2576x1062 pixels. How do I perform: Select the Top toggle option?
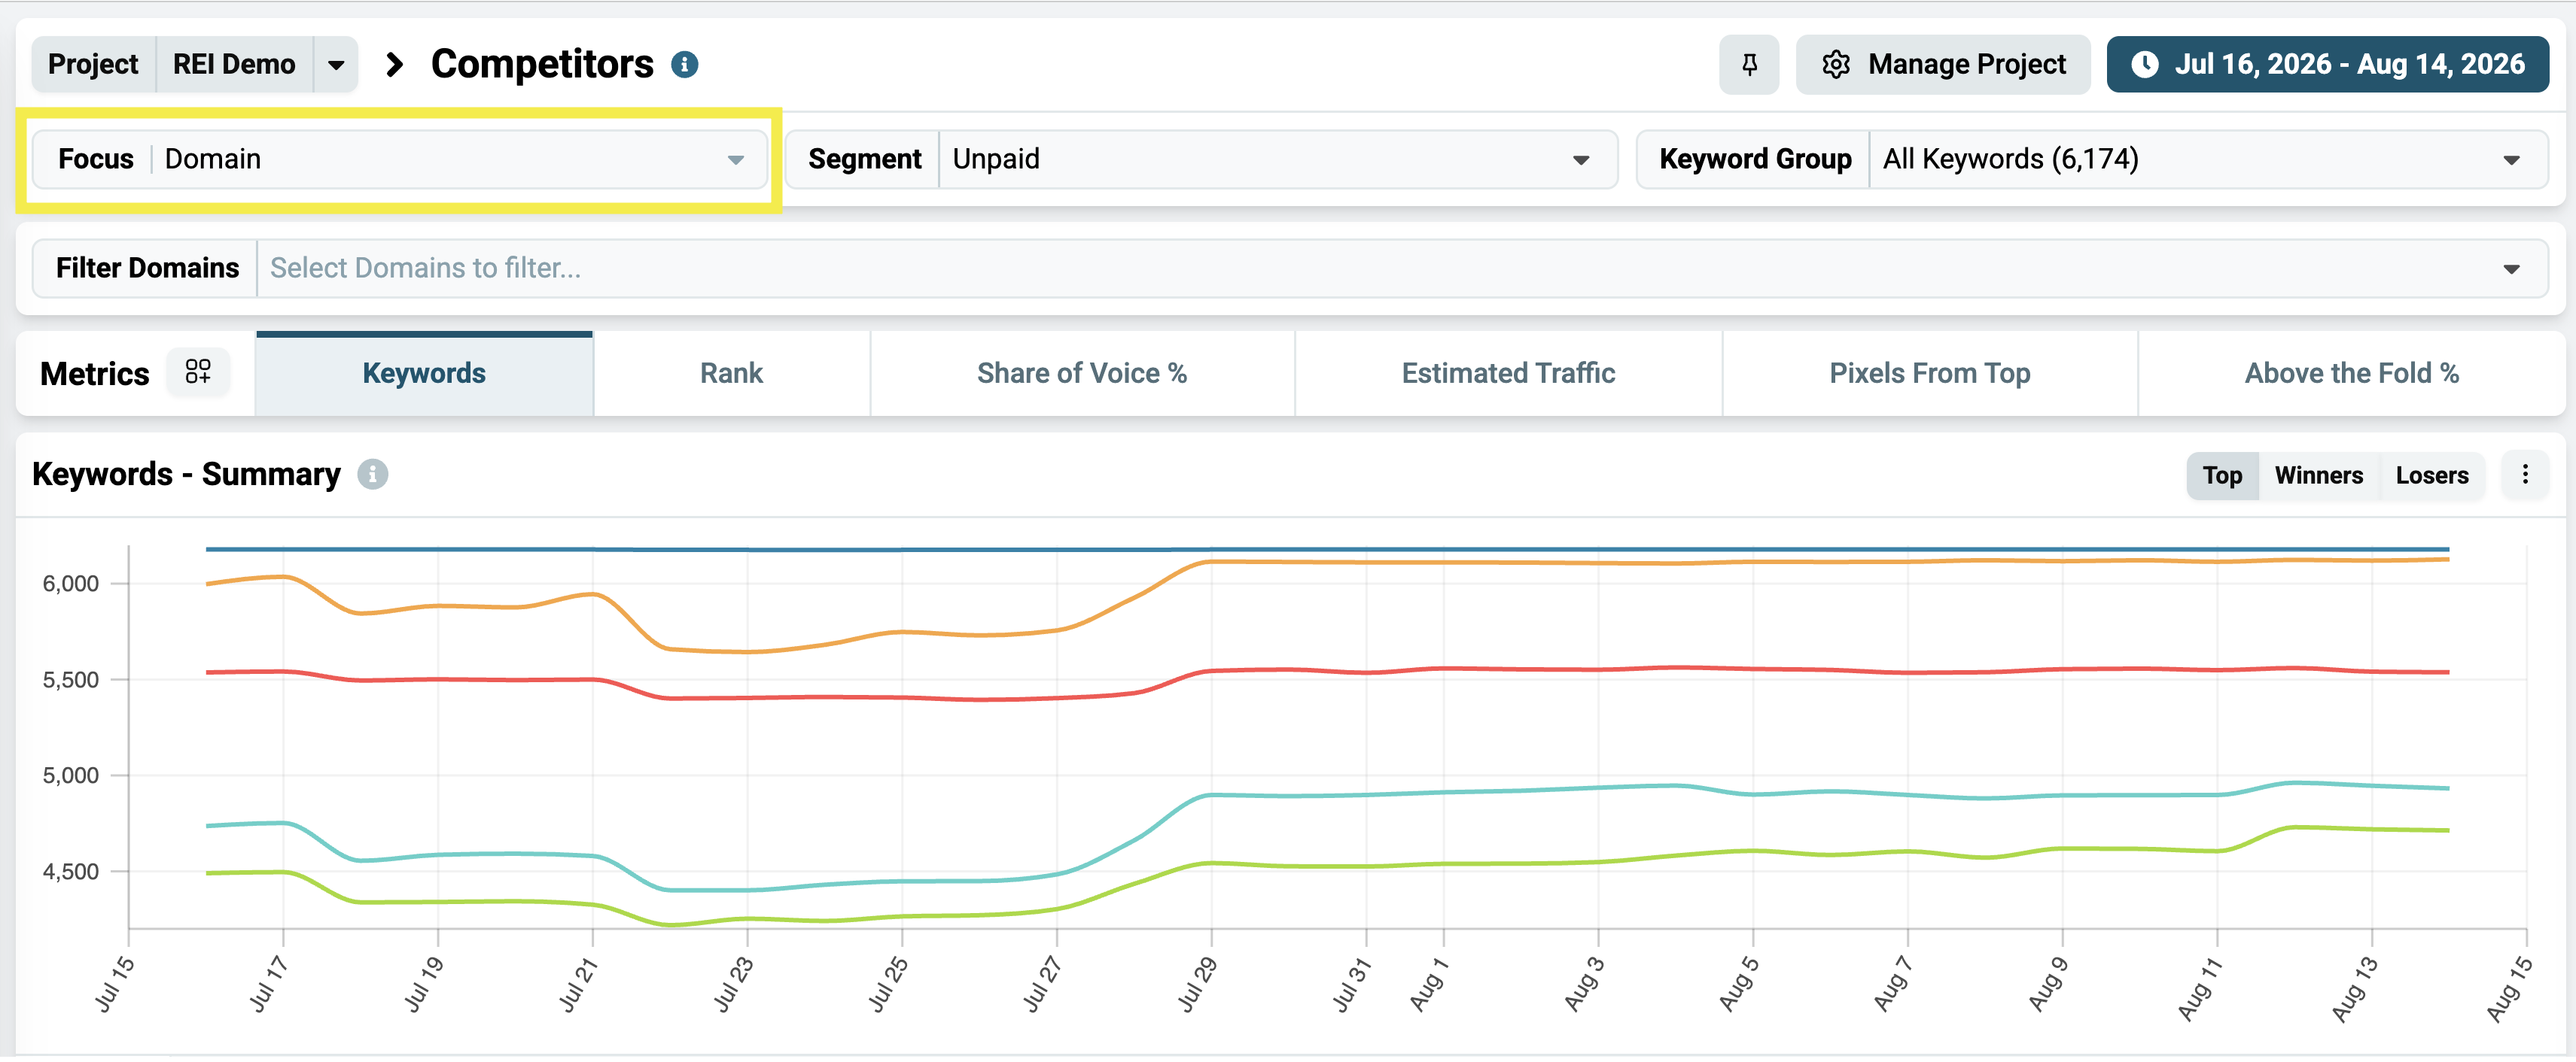[x=2222, y=475]
